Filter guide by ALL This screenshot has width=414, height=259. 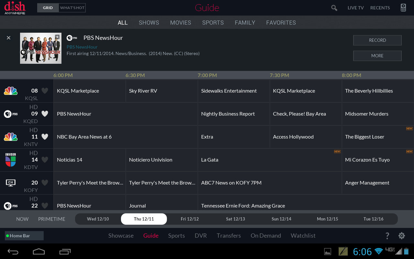click(x=123, y=23)
